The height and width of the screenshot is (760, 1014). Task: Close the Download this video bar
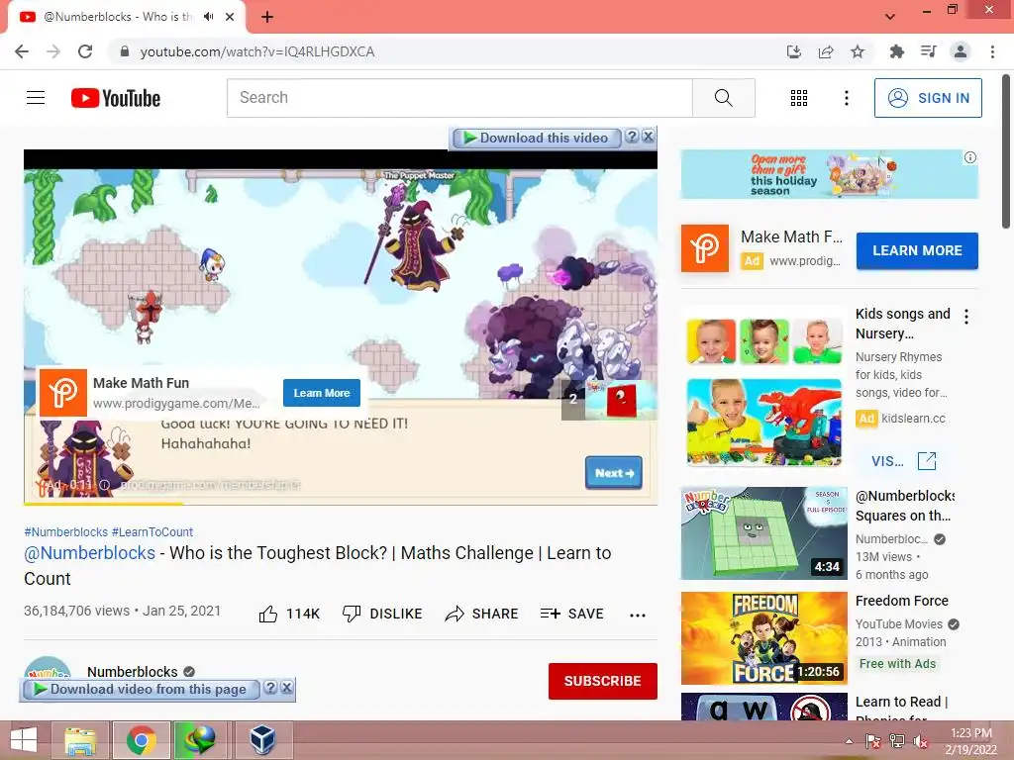coord(648,137)
